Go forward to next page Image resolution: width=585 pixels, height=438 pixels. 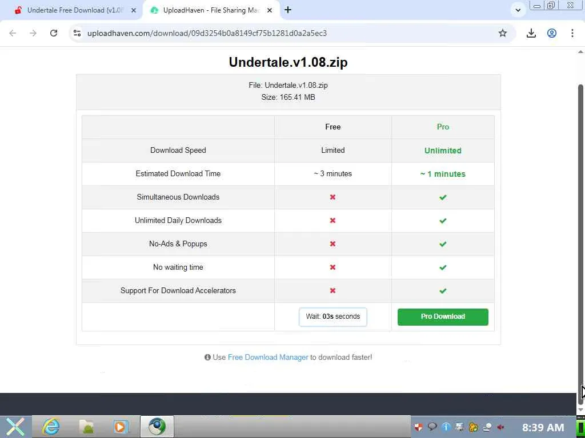tap(33, 33)
